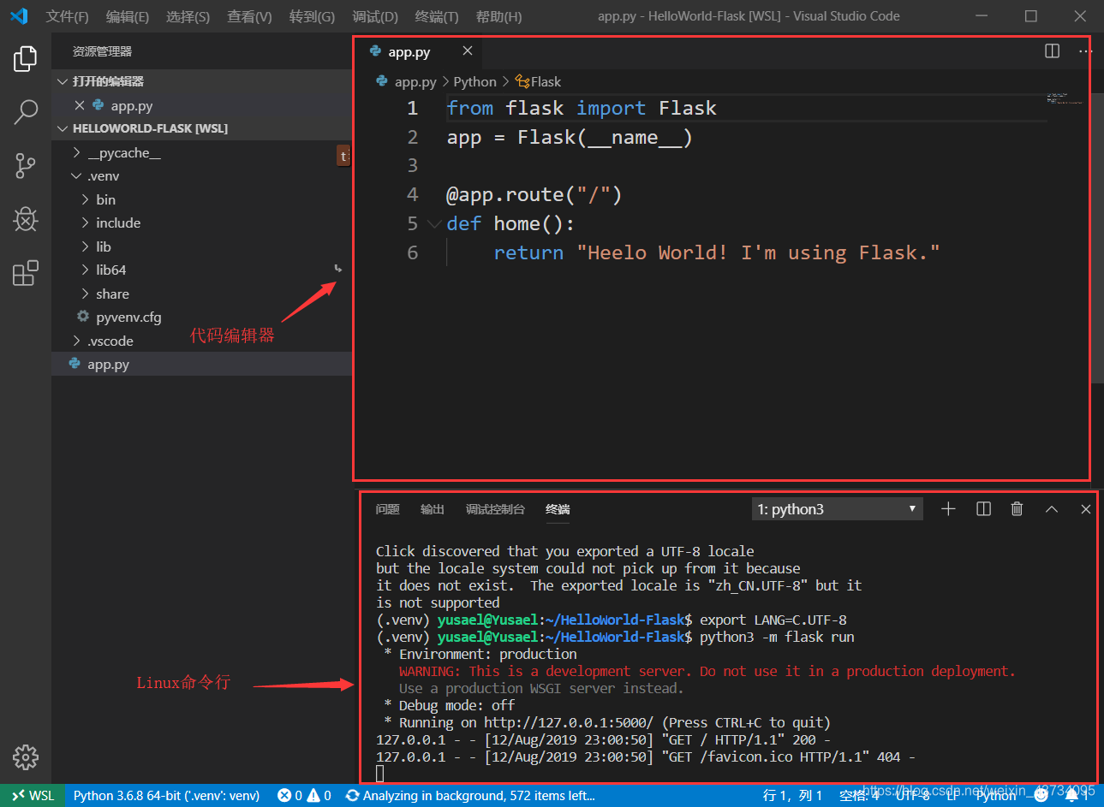Create a new terminal with plus icon
This screenshot has height=807, width=1104.
pos(948,509)
